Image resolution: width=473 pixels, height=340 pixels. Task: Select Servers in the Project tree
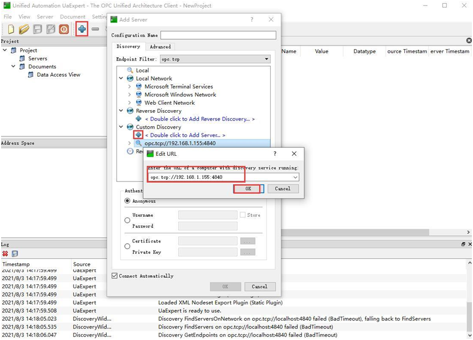(38, 58)
